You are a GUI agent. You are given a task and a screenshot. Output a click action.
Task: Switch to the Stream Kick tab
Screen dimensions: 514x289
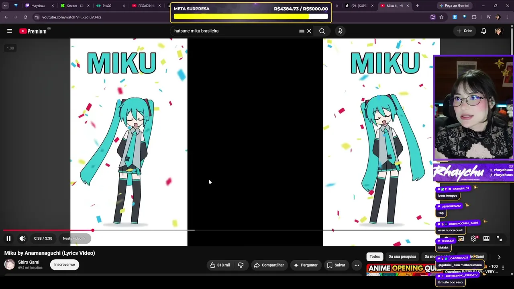coord(75,6)
